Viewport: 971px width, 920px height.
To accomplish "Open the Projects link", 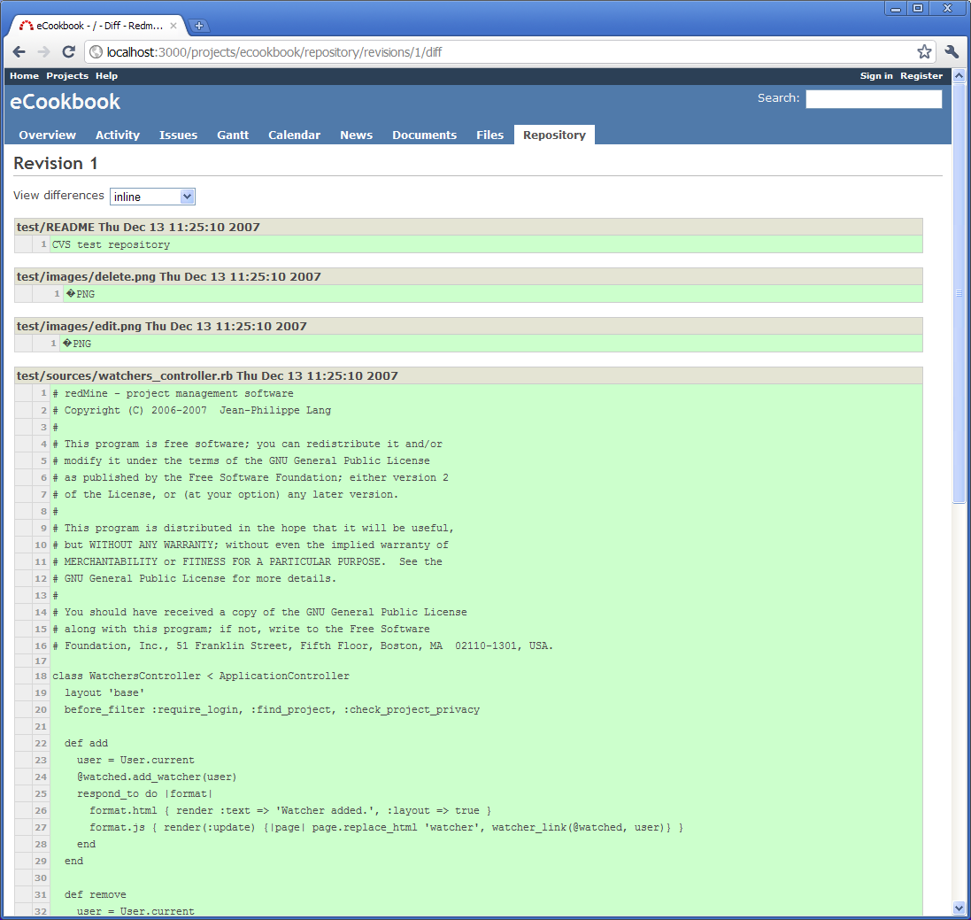I will (x=67, y=75).
